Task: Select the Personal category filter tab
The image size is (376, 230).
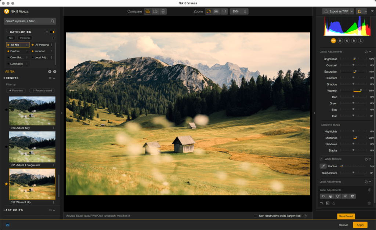Action: 25,38
